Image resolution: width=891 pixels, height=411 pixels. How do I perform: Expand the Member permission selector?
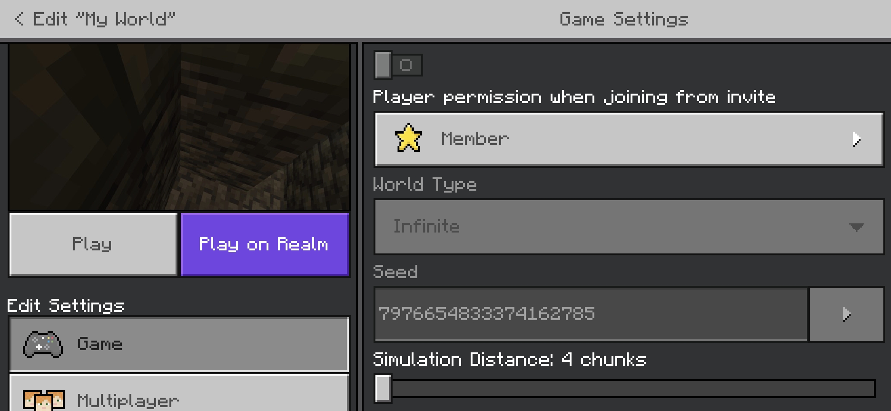click(x=629, y=139)
